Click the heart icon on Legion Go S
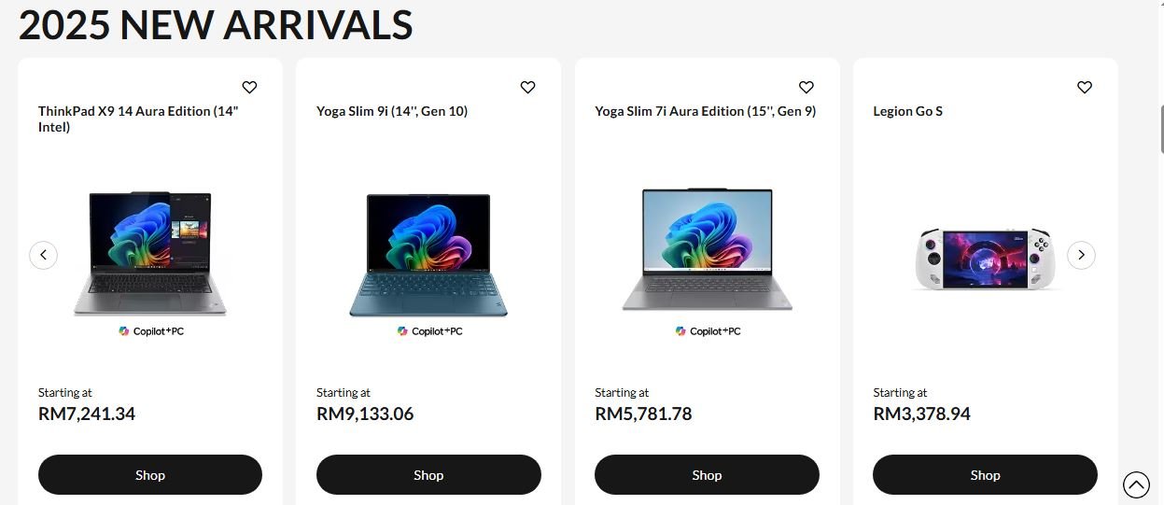 point(1084,87)
